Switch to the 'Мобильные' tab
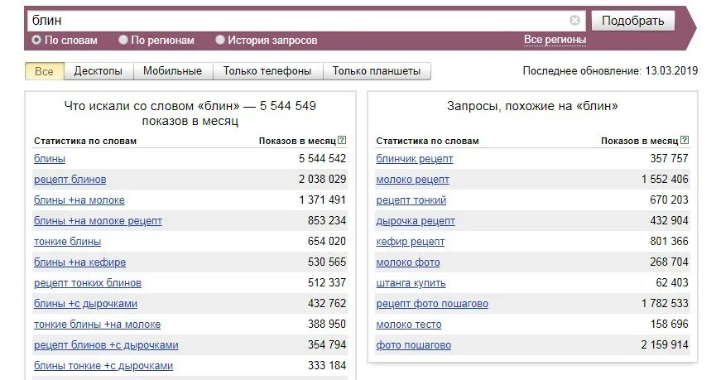 [x=172, y=71]
